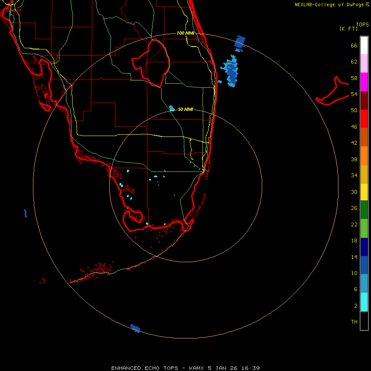Click the TOPS legend title

point(362,24)
